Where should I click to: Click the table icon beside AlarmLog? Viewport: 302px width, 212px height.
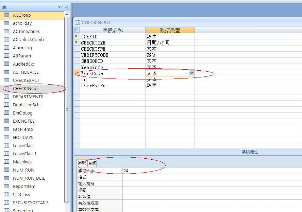tap(6, 48)
